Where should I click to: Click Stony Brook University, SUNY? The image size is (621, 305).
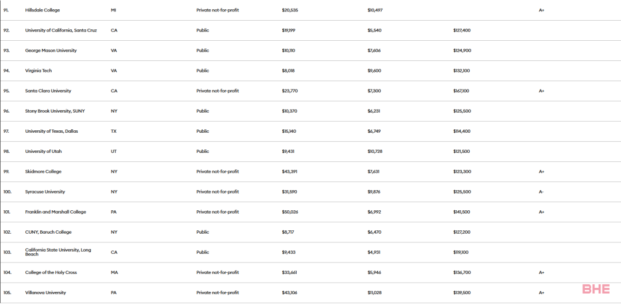tap(55, 111)
